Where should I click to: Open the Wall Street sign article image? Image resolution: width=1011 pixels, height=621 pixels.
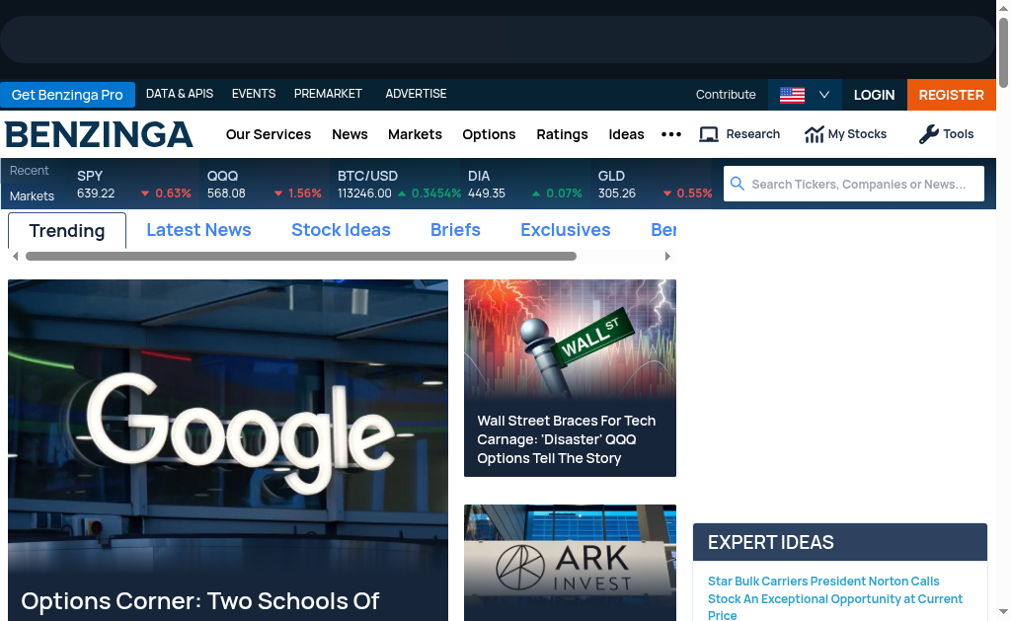click(x=570, y=340)
